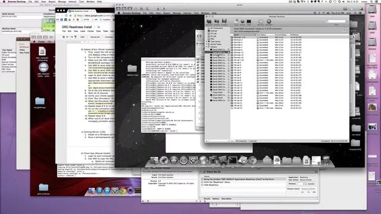
Task: Collapse the Watch Me Do action triangle
Action: 201,172
